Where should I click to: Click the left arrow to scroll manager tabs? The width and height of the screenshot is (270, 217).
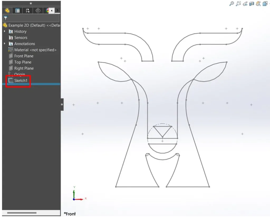tap(52, 11)
